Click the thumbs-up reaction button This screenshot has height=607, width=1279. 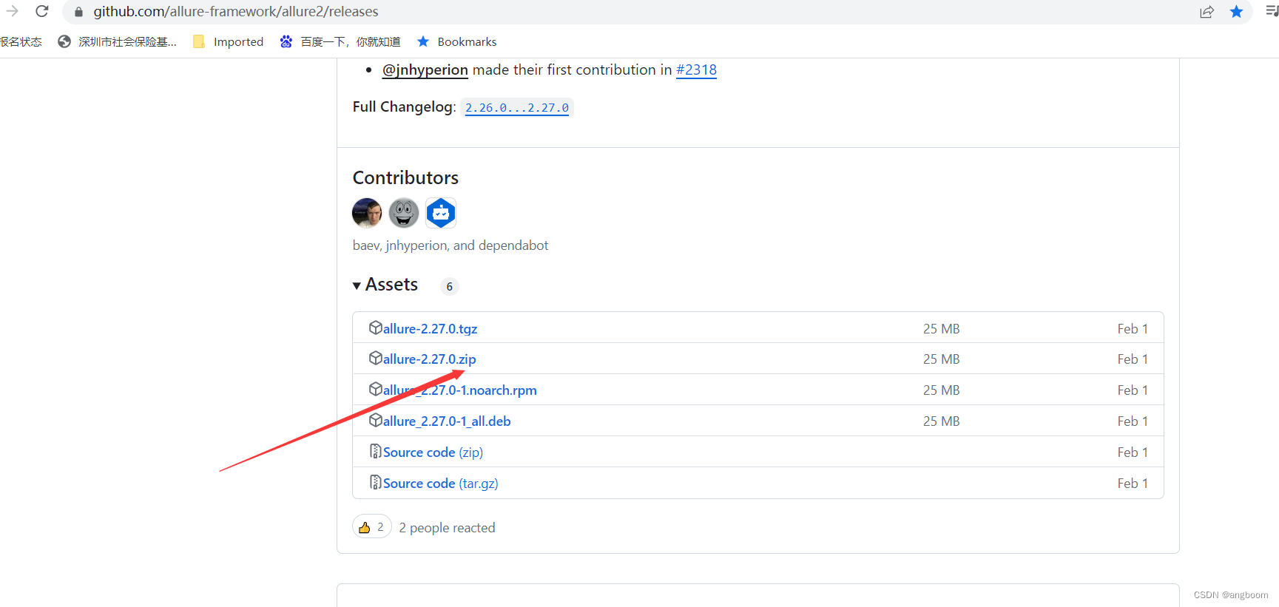tap(371, 526)
